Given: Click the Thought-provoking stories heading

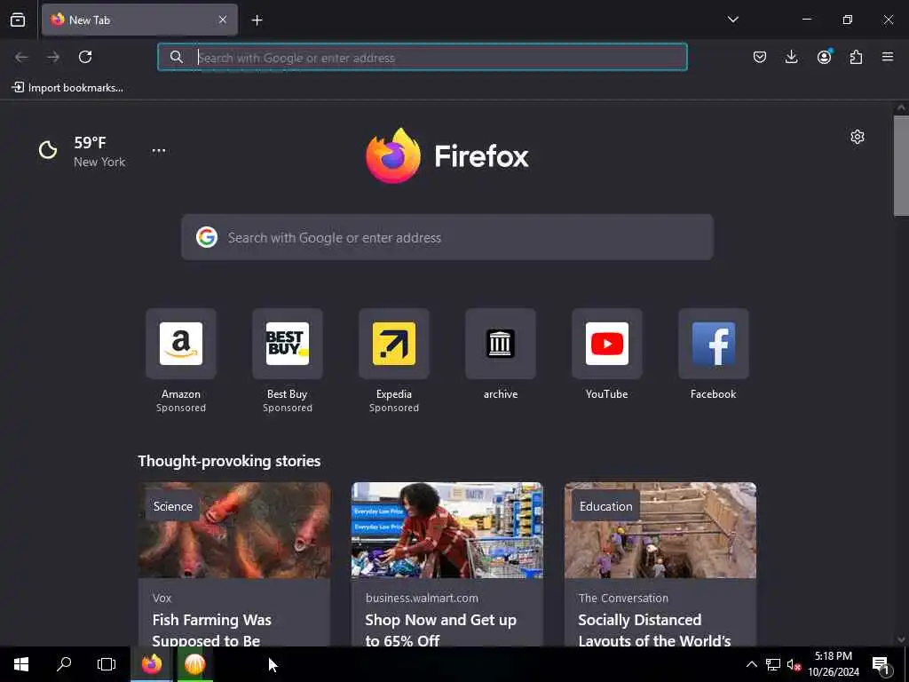Looking at the screenshot, I should click(229, 461).
